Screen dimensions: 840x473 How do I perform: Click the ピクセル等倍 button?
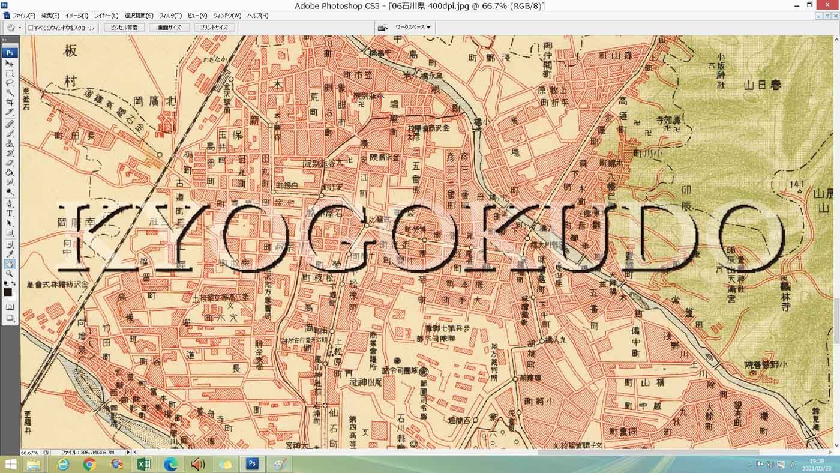(124, 28)
